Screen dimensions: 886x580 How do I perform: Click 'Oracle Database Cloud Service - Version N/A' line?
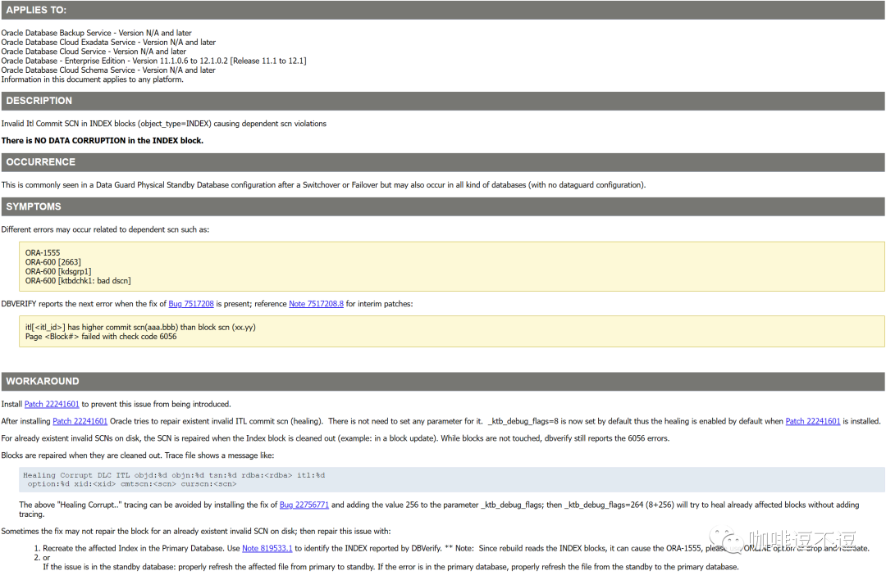94,52
